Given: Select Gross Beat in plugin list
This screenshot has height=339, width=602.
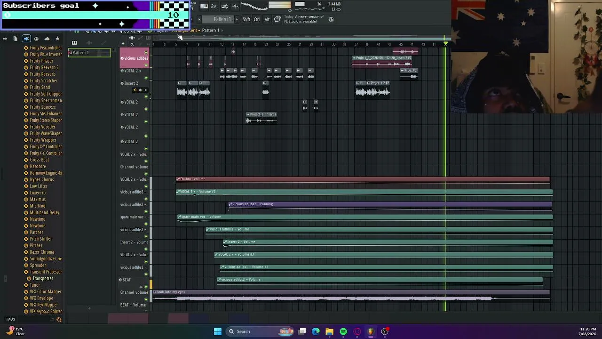Looking at the screenshot, I should pyautogui.click(x=40, y=160).
